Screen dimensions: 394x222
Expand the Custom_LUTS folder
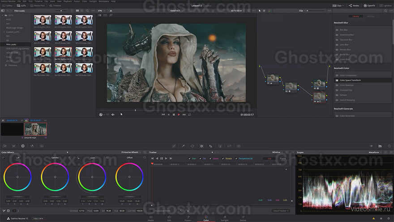click(x=4, y=32)
